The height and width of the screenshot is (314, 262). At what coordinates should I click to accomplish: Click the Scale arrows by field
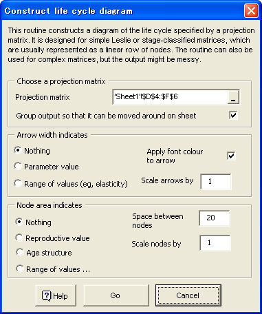coord(216,181)
